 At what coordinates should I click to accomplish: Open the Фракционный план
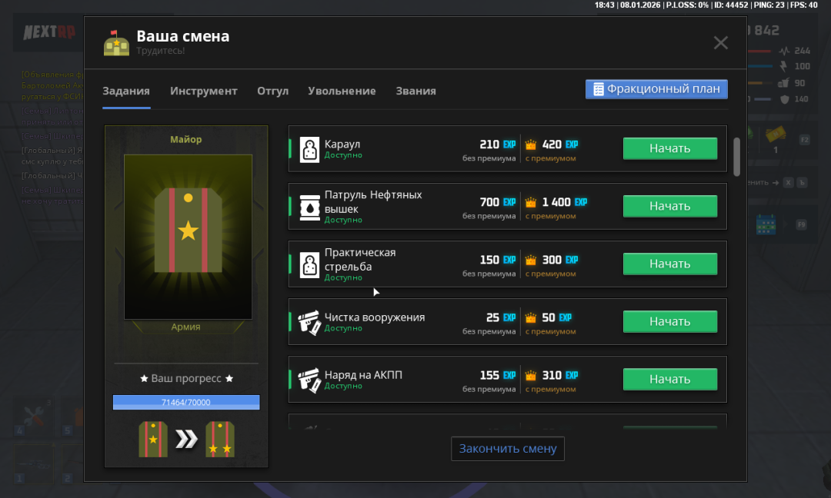tap(656, 89)
